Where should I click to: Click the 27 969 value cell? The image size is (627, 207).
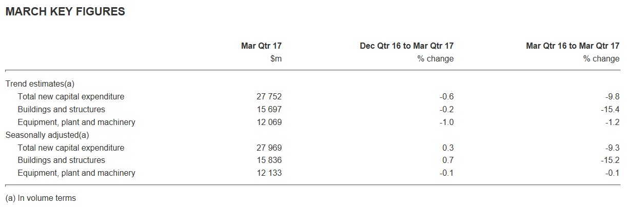(x=269, y=148)
